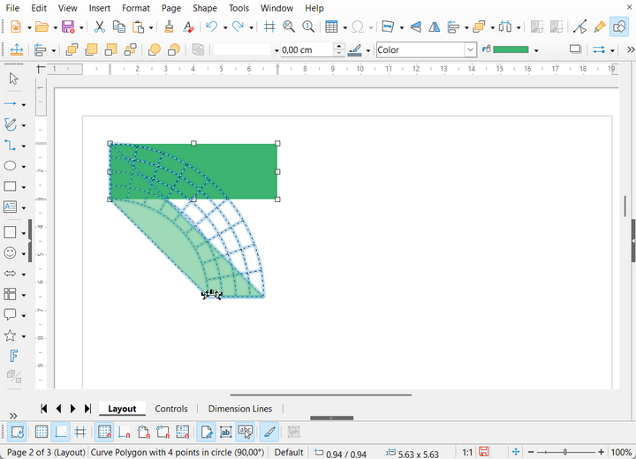Switch to the Dimension Lines layer tab
This screenshot has height=459, width=636.
[239, 409]
